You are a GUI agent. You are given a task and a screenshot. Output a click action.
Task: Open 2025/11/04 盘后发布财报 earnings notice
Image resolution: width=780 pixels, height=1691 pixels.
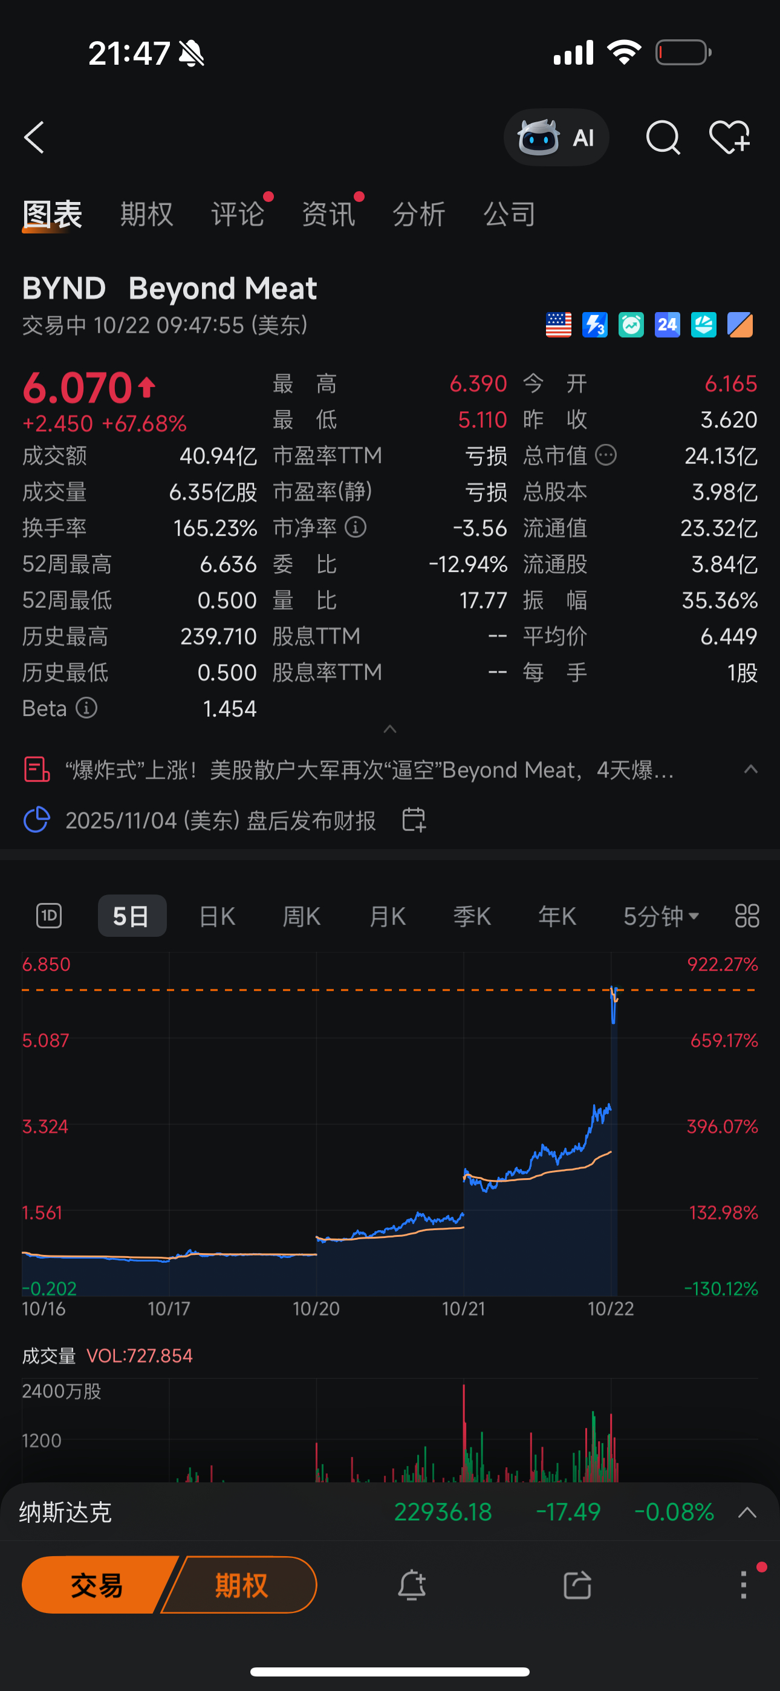pyautogui.click(x=221, y=820)
